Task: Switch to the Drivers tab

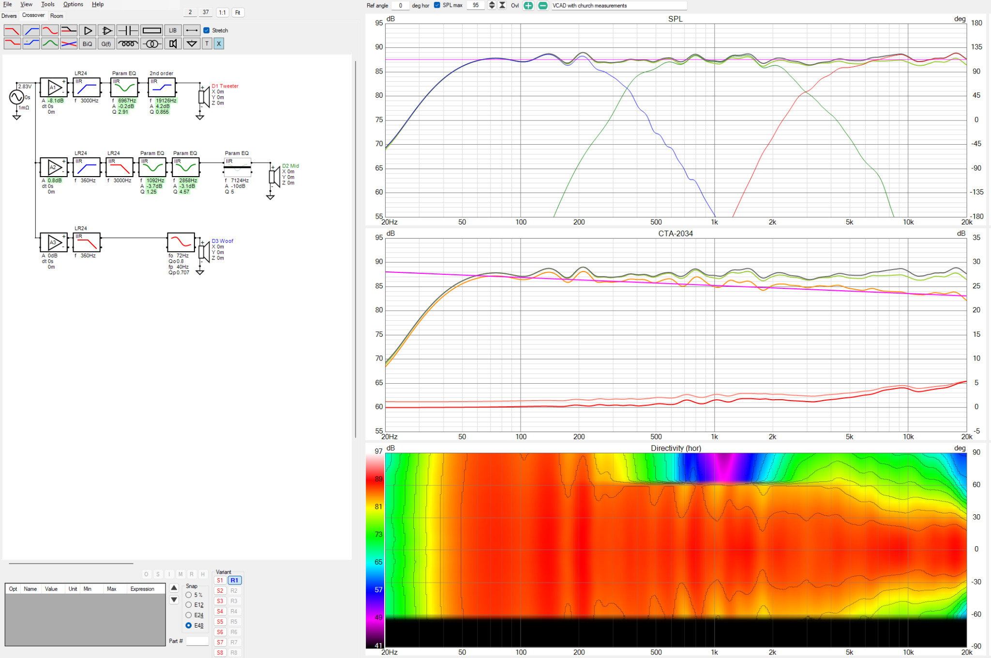Action: (9, 16)
